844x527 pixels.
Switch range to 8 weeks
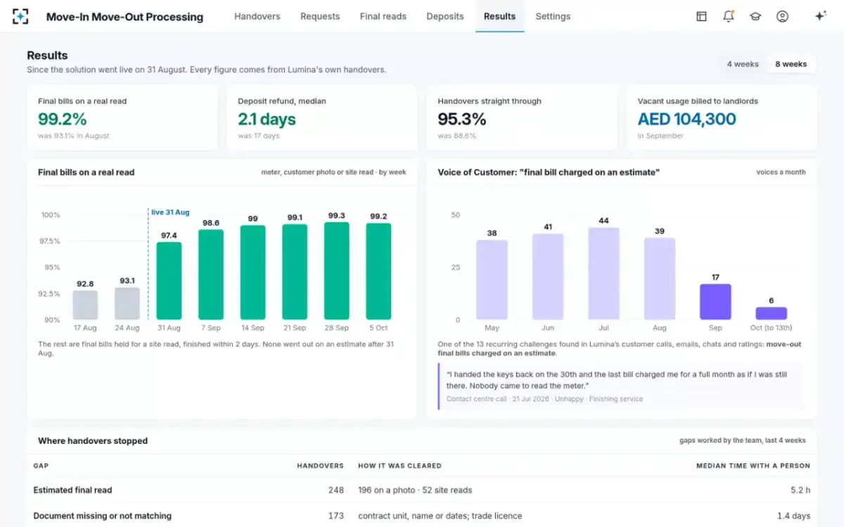point(791,64)
